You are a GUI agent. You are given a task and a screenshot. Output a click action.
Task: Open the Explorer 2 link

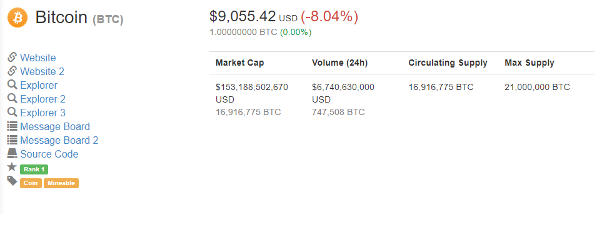pyautogui.click(x=43, y=99)
